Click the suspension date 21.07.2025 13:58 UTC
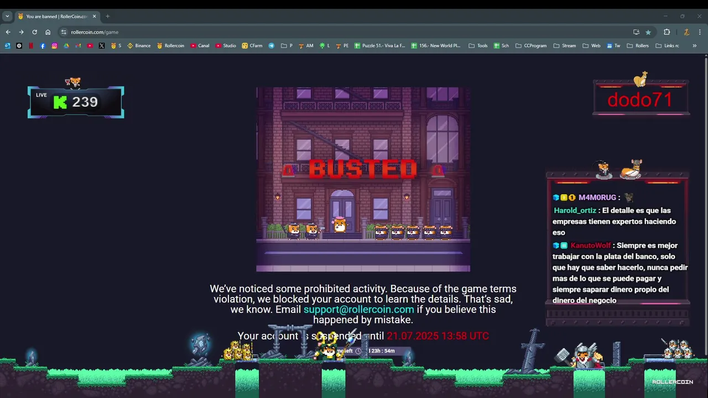 pos(438,336)
